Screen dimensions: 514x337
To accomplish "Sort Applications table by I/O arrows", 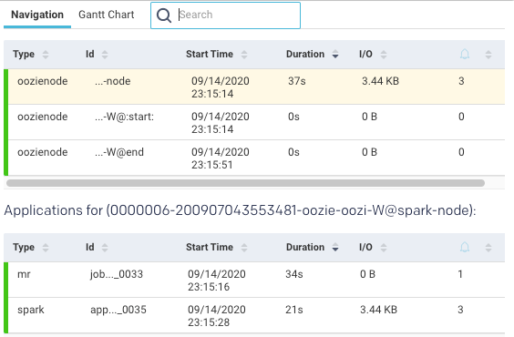I will [x=384, y=248].
